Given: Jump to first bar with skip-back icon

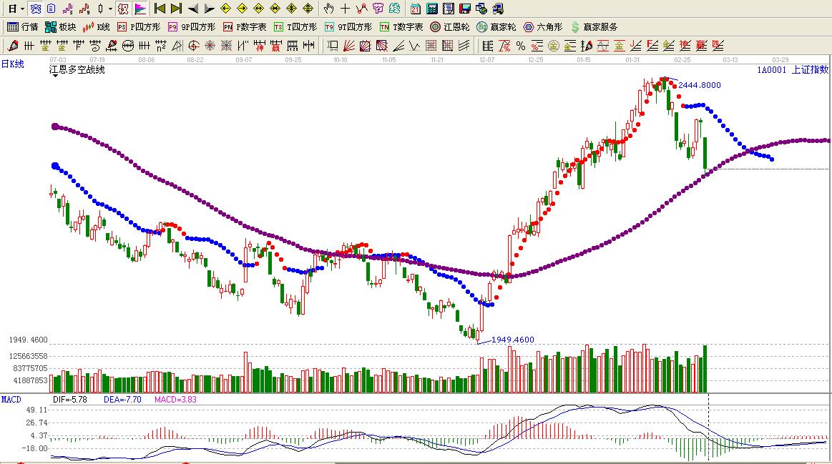Looking at the screenshot, I should [160, 9].
